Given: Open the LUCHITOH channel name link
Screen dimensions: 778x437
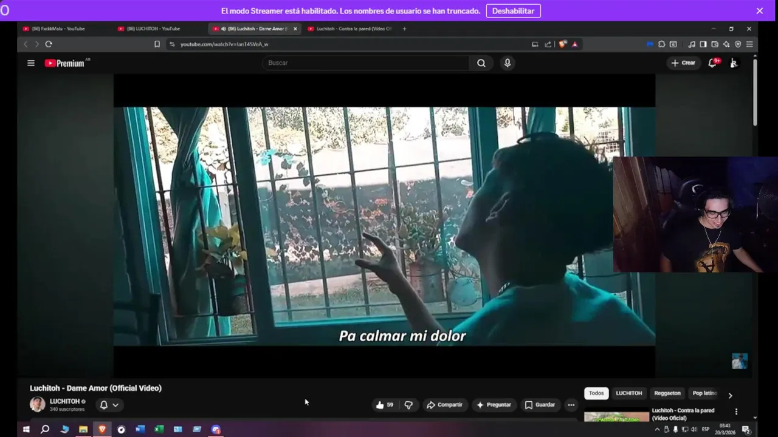Looking at the screenshot, I should tap(64, 401).
